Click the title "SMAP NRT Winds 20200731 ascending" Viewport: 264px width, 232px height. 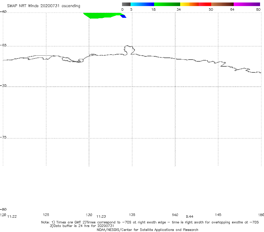[x=44, y=6]
